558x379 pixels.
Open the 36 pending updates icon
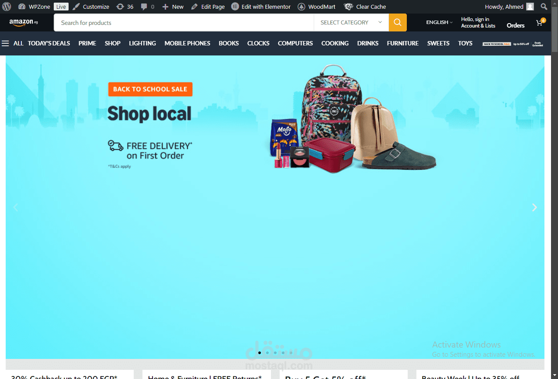click(125, 7)
